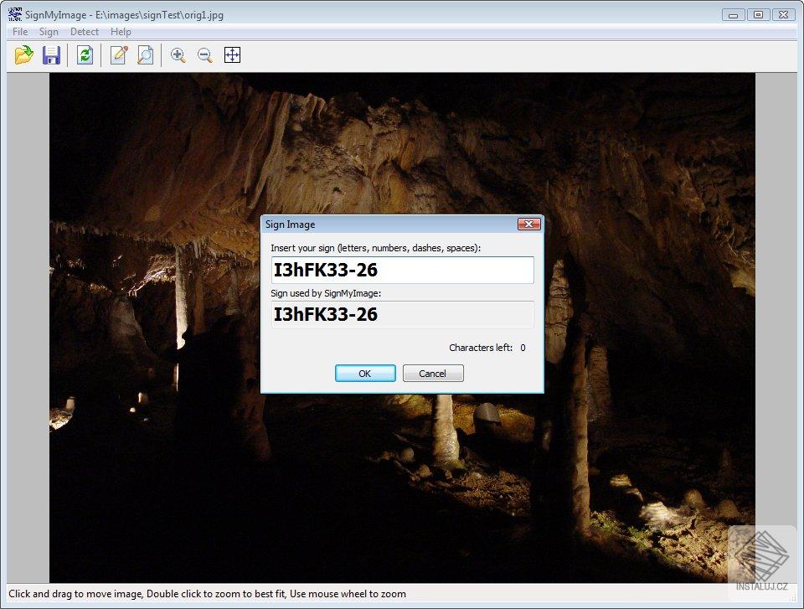Image resolution: width=804 pixels, height=609 pixels.
Task: Confirm the sign with the OK button
Action: [x=365, y=374]
